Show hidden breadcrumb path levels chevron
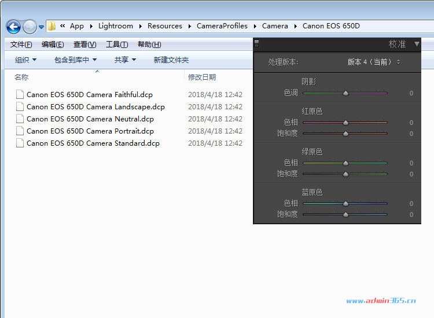434x318 pixels. [62, 25]
